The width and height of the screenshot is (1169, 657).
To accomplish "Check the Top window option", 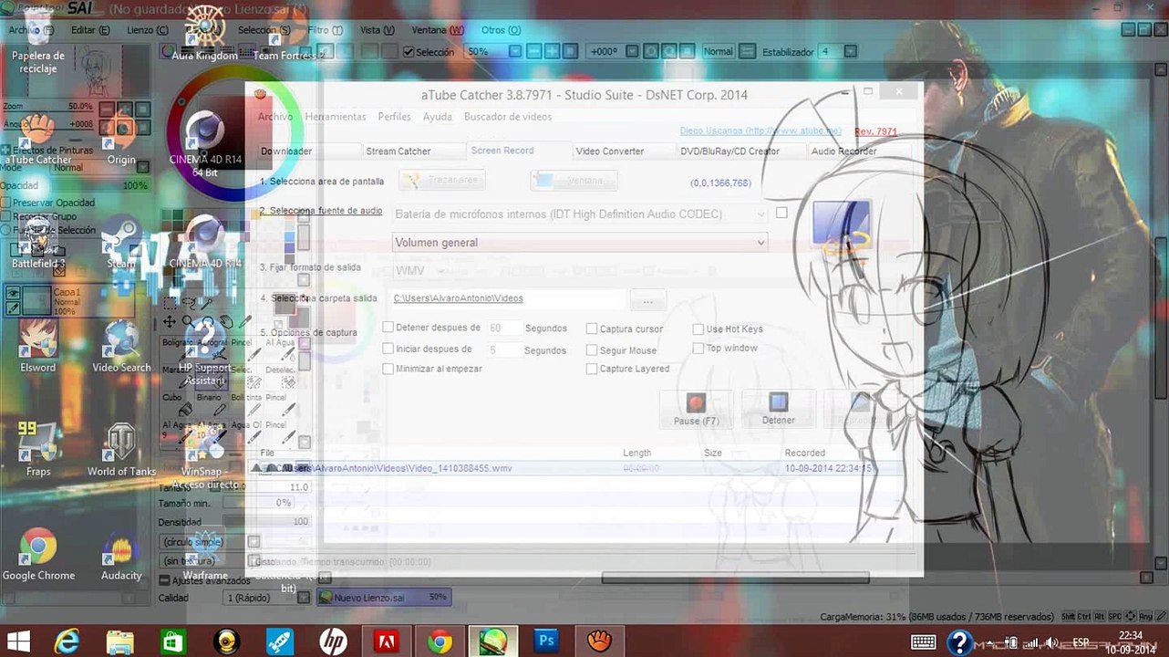I will [x=698, y=348].
